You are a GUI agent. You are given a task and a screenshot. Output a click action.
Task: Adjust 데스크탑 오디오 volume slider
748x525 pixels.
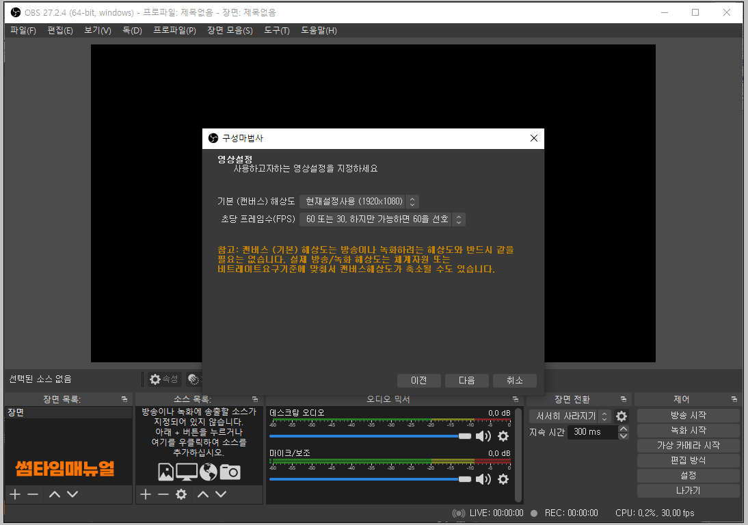click(x=370, y=436)
